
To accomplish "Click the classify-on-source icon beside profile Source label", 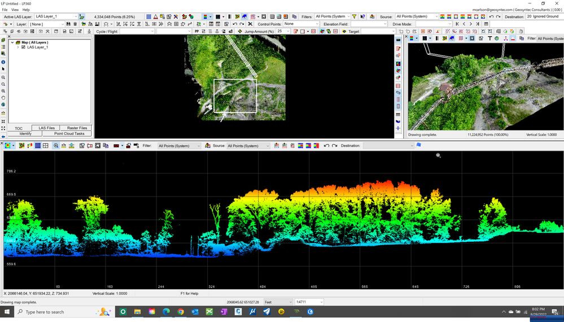I will (x=208, y=146).
